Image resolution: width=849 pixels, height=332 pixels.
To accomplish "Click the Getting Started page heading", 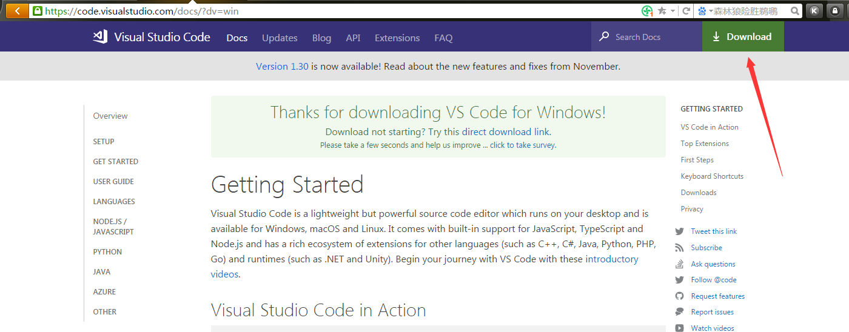I will click(287, 185).
